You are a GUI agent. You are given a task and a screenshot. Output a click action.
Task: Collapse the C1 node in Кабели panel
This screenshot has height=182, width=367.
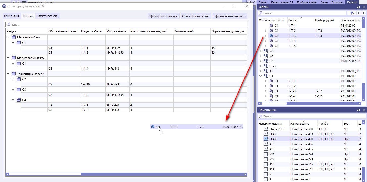point(260,76)
